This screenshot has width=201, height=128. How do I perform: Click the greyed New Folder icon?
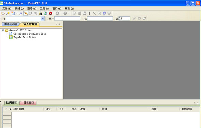coord(84,13)
